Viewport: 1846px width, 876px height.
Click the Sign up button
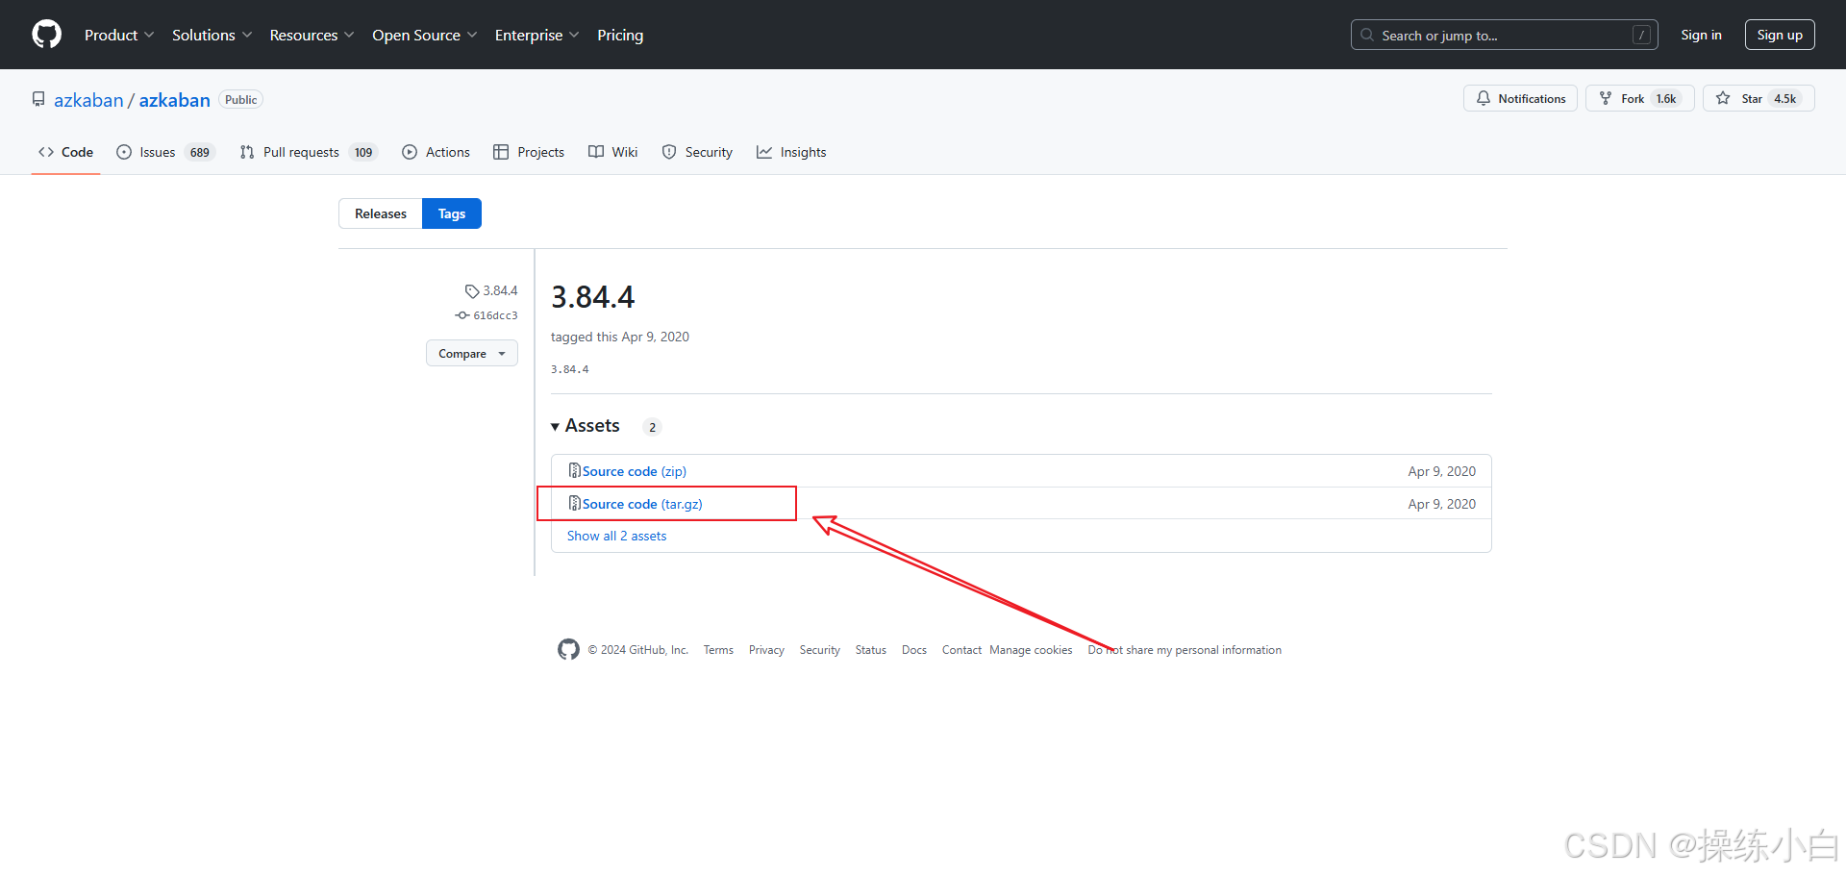coord(1780,35)
